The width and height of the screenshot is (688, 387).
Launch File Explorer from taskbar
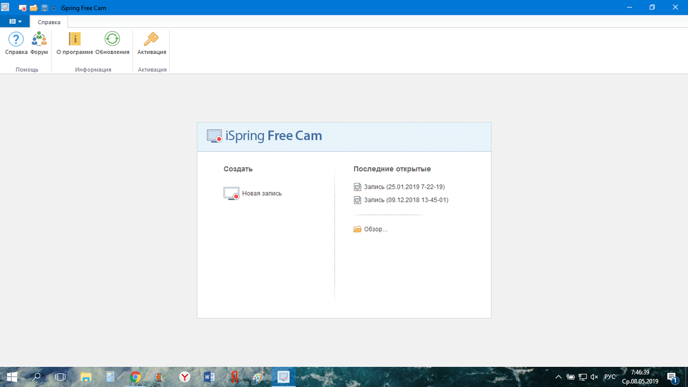(x=86, y=377)
